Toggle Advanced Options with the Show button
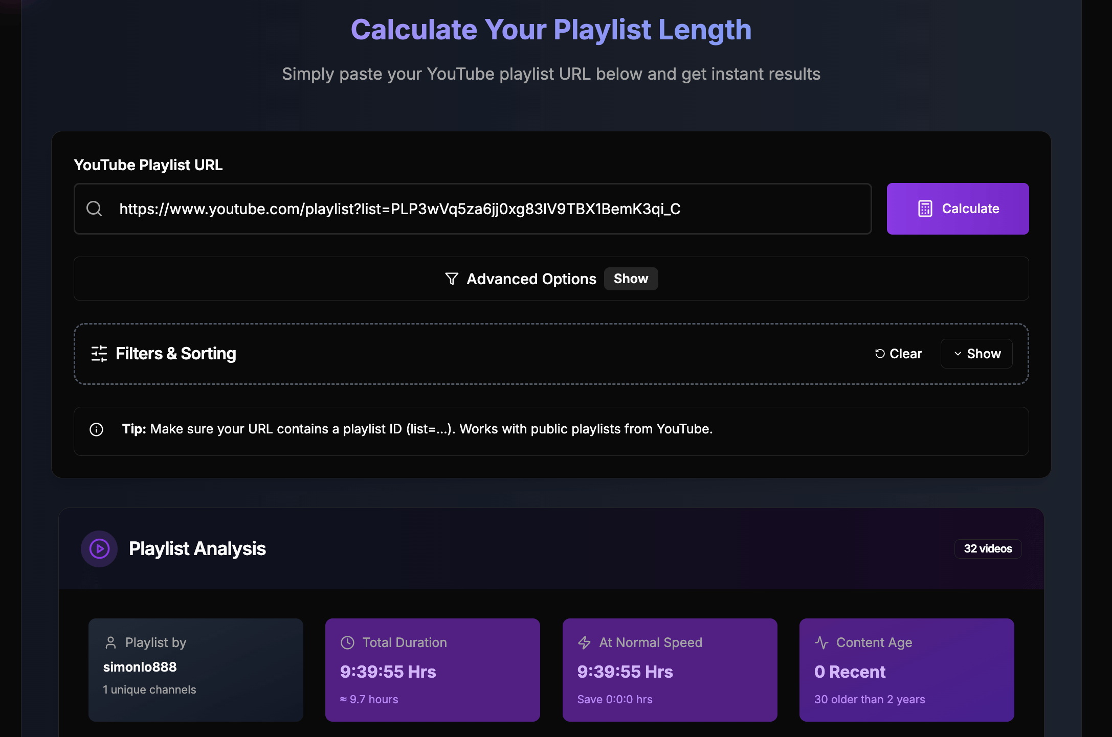The height and width of the screenshot is (737, 1112). click(631, 279)
